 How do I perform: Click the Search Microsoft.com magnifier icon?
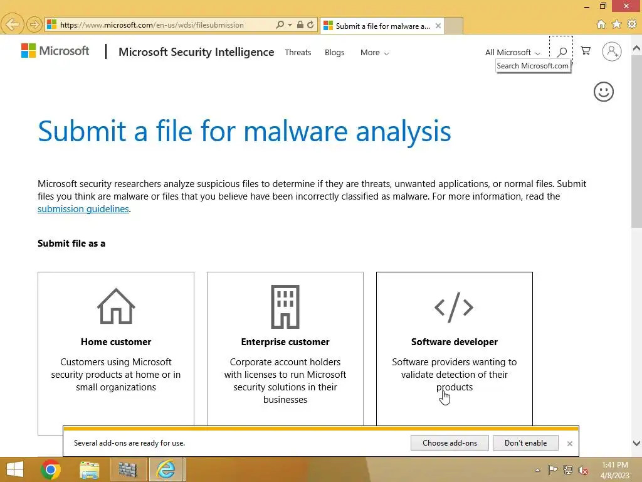562,52
